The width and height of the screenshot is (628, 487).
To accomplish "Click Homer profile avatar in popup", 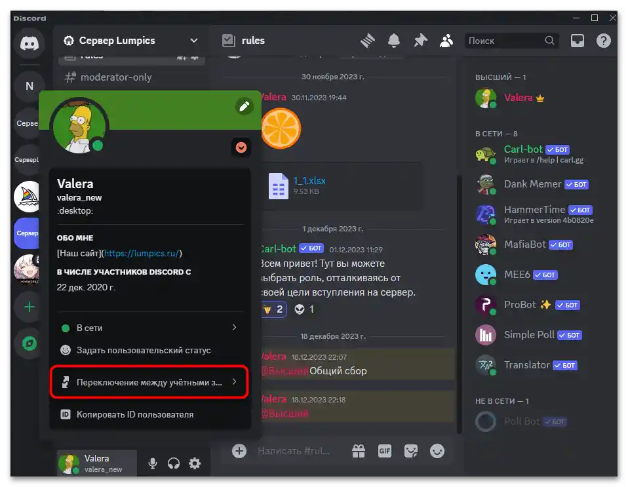I will click(79, 126).
